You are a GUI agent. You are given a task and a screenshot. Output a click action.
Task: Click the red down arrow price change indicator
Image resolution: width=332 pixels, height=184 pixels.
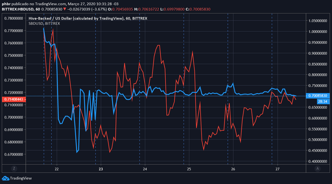click(65, 9)
